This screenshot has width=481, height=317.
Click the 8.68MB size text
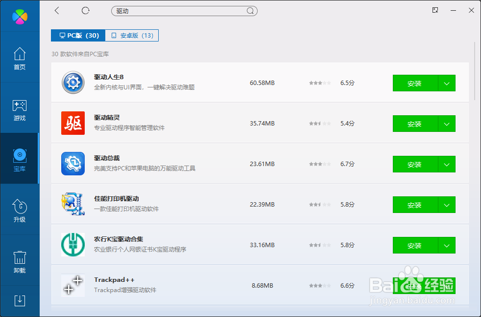click(262, 285)
